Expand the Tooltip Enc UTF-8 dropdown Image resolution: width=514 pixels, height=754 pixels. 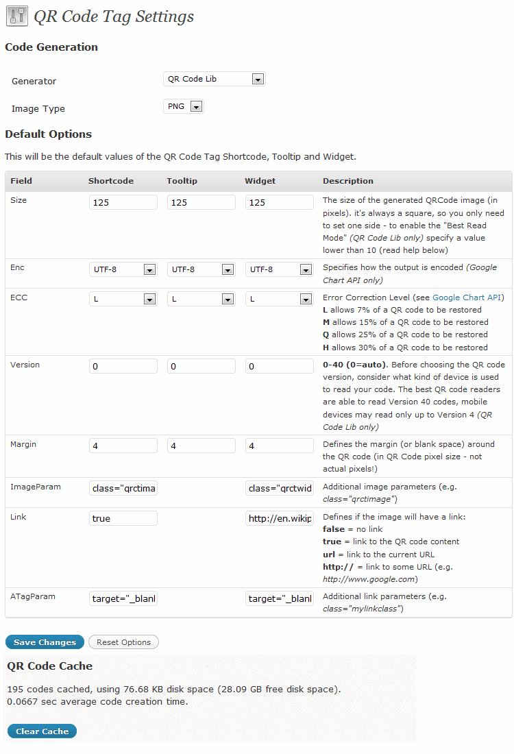point(201,270)
